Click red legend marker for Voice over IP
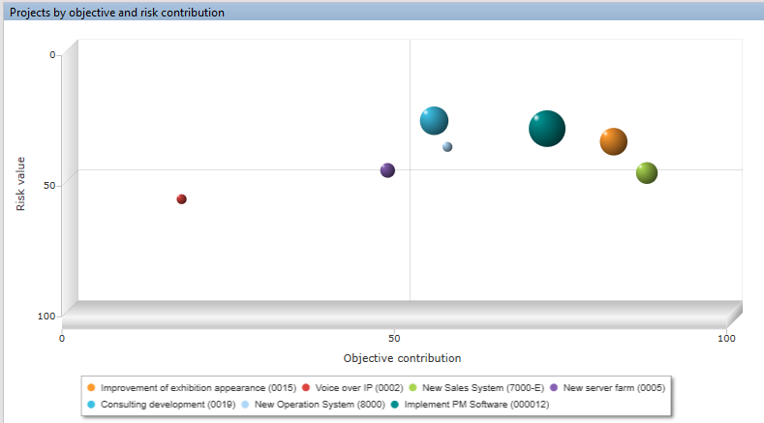This screenshot has height=423, width=764. point(306,388)
